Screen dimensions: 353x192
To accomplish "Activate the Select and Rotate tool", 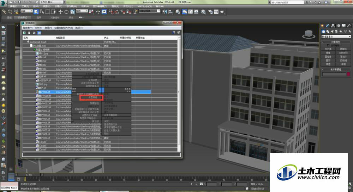I will point(66,12).
